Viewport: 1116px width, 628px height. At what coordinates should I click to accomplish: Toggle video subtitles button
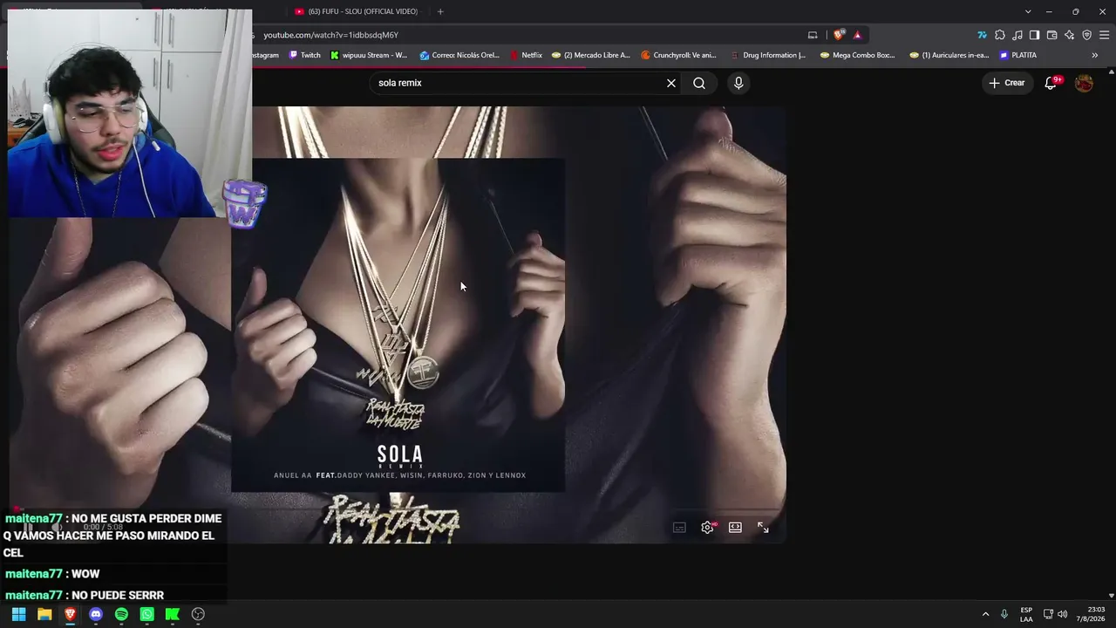tap(679, 528)
